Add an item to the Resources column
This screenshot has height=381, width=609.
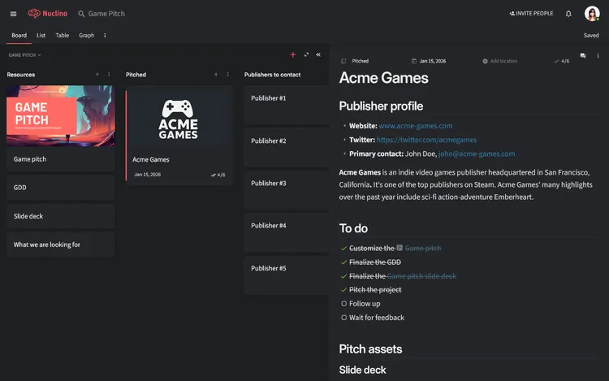pos(97,75)
